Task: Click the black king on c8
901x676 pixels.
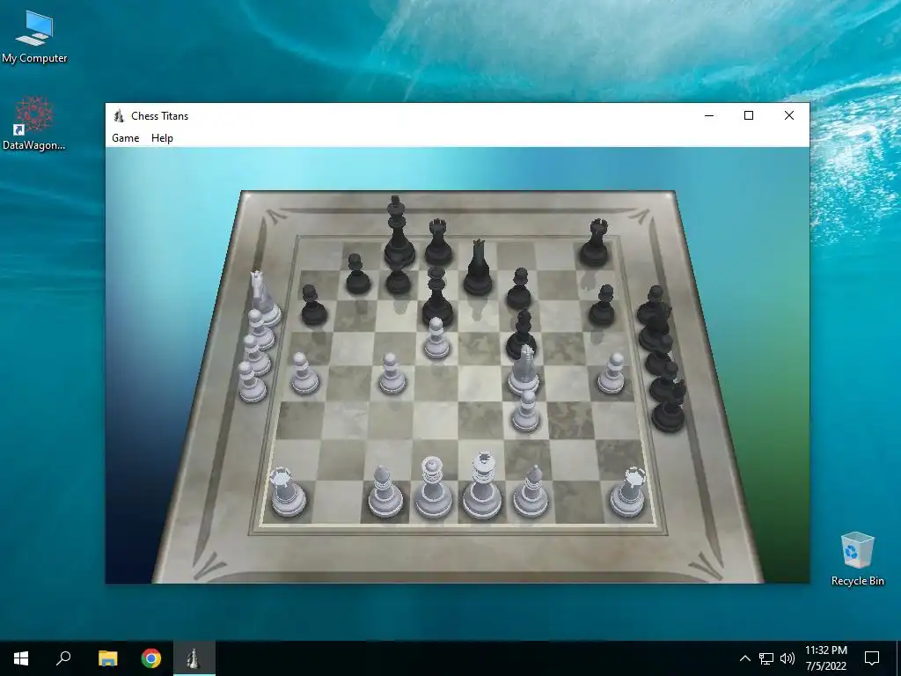Action: tap(399, 232)
